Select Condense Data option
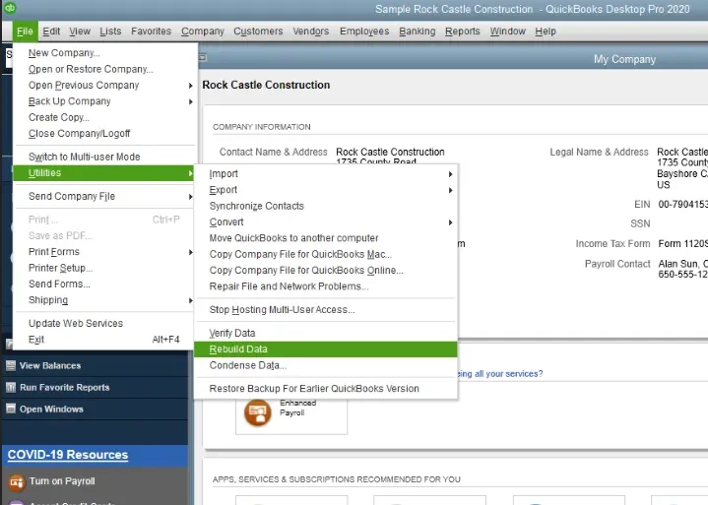The height and width of the screenshot is (505, 708). click(326, 365)
